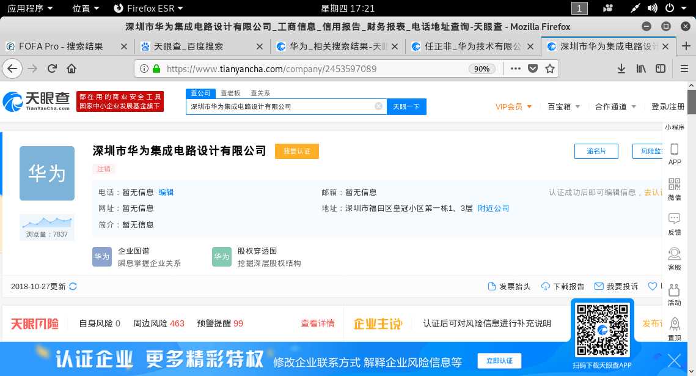
Task: Adjust system volume icon
Action: [652, 8]
